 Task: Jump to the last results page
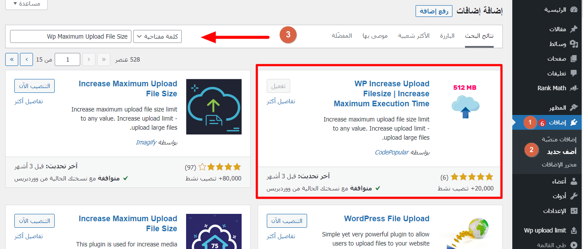[12, 59]
